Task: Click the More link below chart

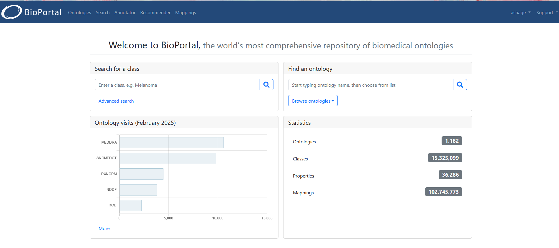Action: click(104, 228)
